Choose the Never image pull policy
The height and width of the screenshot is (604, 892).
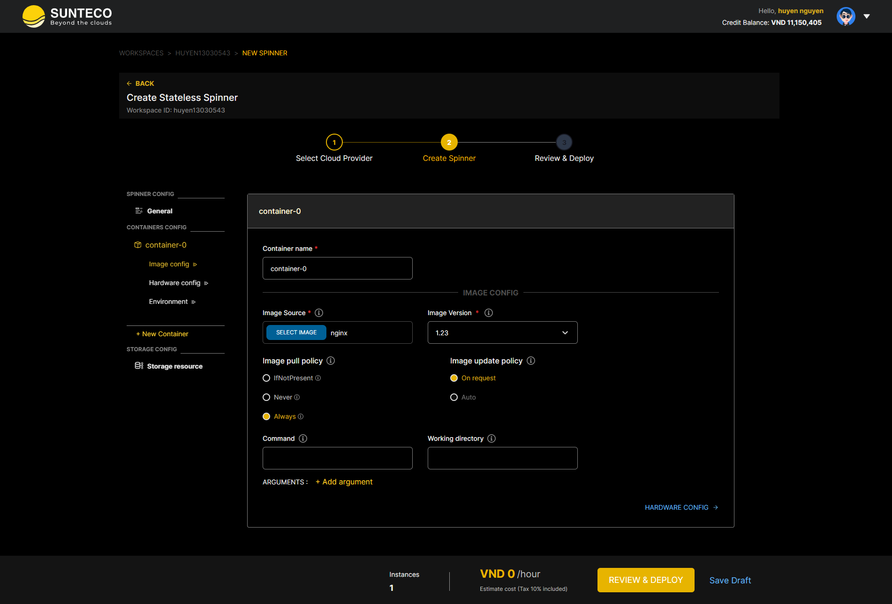pos(266,397)
